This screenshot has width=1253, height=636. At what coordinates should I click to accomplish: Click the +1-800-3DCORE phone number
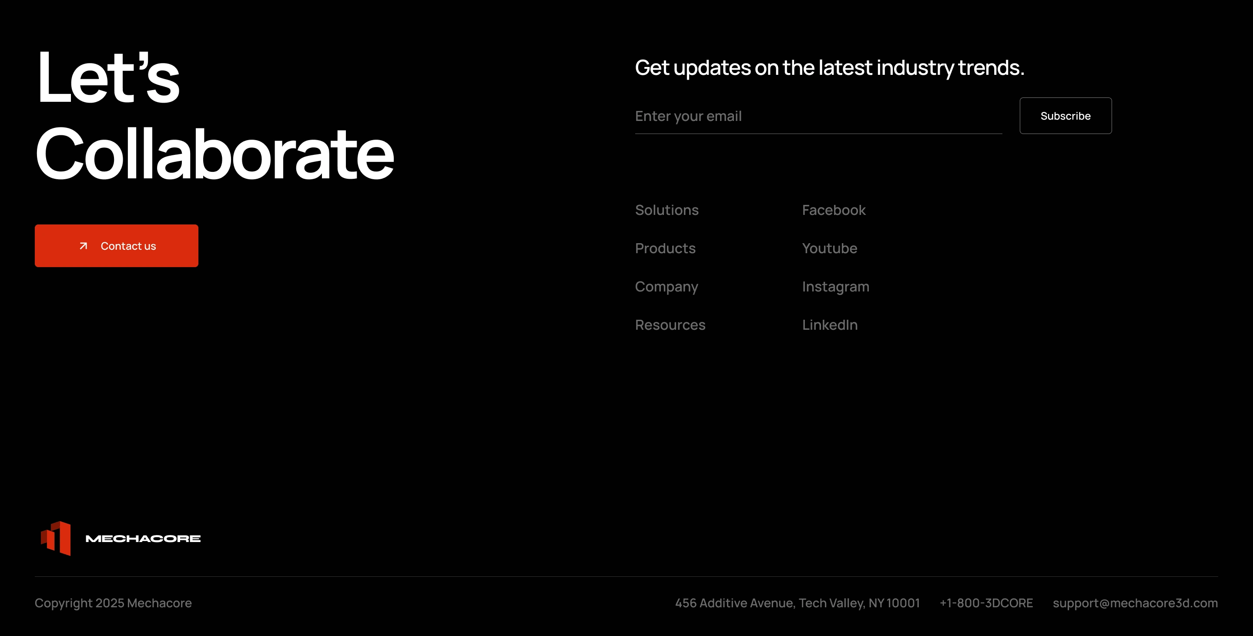986,603
